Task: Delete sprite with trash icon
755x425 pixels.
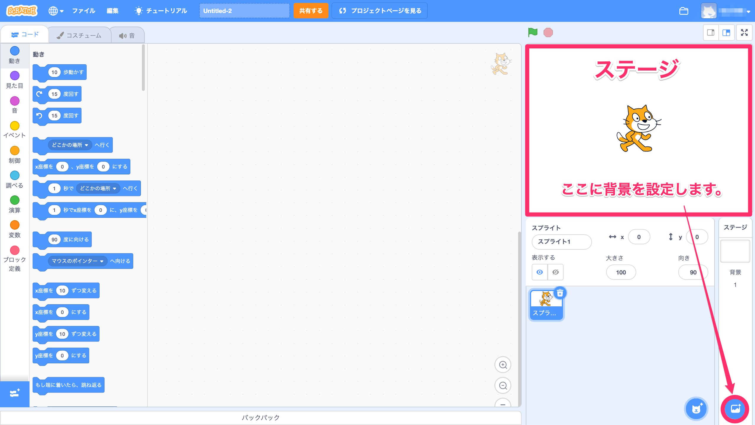Action: pos(560,293)
